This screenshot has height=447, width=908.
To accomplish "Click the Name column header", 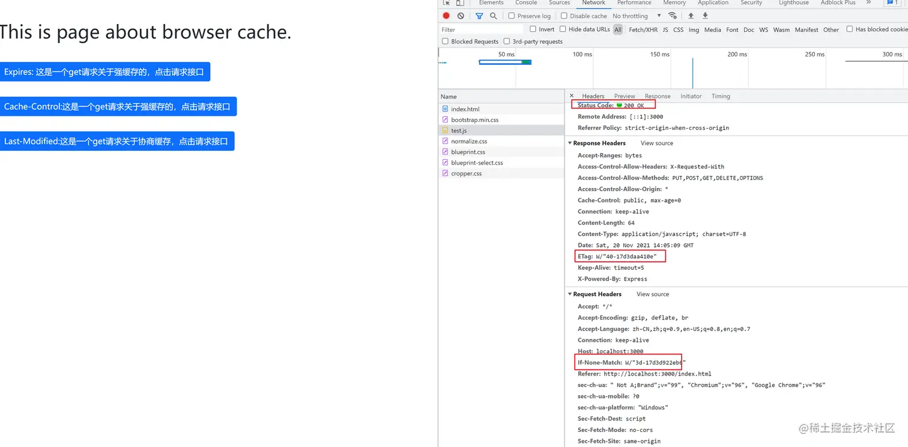I will pos(501,96).
